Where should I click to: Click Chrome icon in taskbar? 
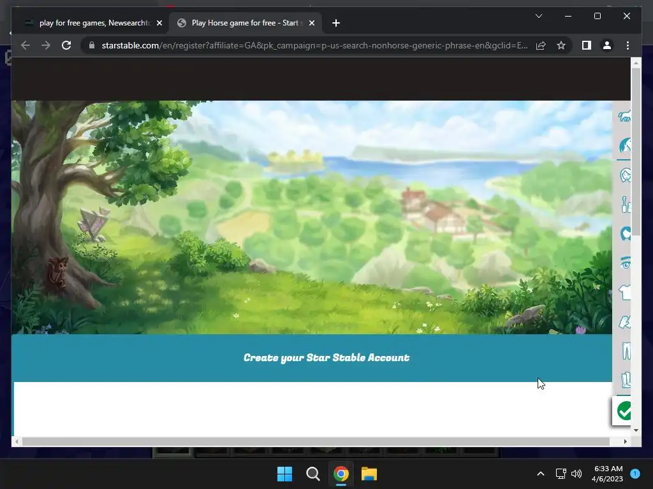click(341, 474)
